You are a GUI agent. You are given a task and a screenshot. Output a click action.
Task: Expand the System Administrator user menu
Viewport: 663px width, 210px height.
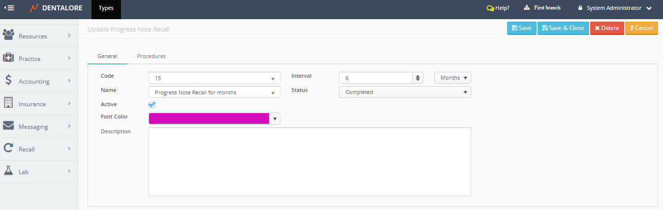(x=615, y=8)
